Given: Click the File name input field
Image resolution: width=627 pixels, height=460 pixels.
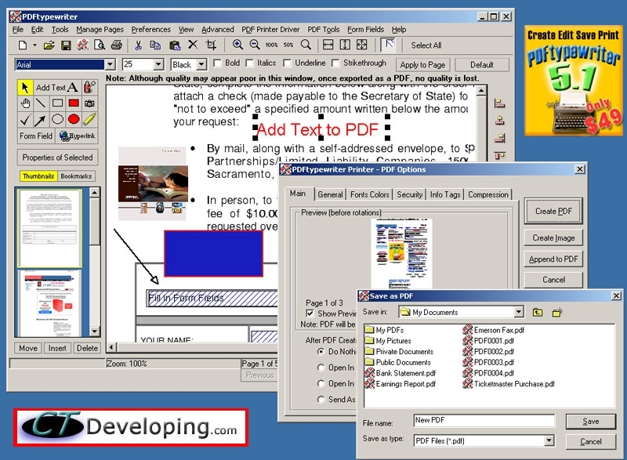Looking at the screenshot, I should point(484,421).
